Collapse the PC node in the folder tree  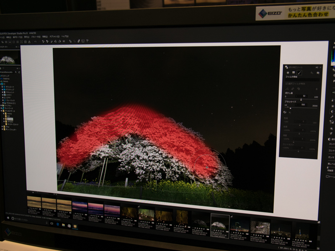[x=2, y=85]
